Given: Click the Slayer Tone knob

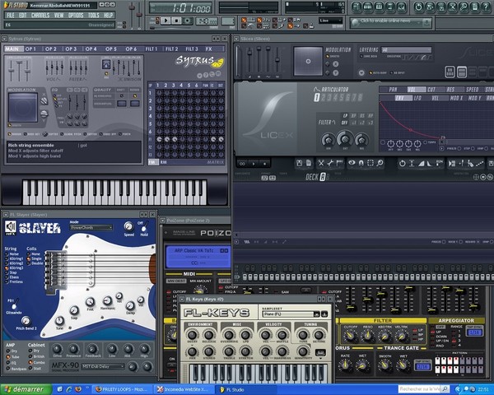Looking at the screenshot, I should pyautogui.click(x=59, y=321).
